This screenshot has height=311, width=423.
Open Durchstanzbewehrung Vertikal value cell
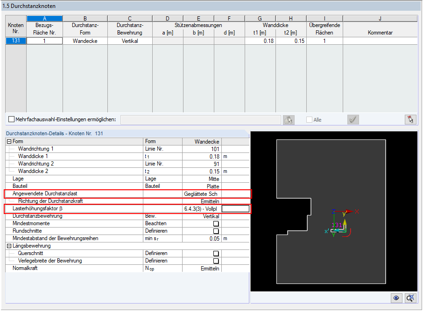(x=202, y=216)
